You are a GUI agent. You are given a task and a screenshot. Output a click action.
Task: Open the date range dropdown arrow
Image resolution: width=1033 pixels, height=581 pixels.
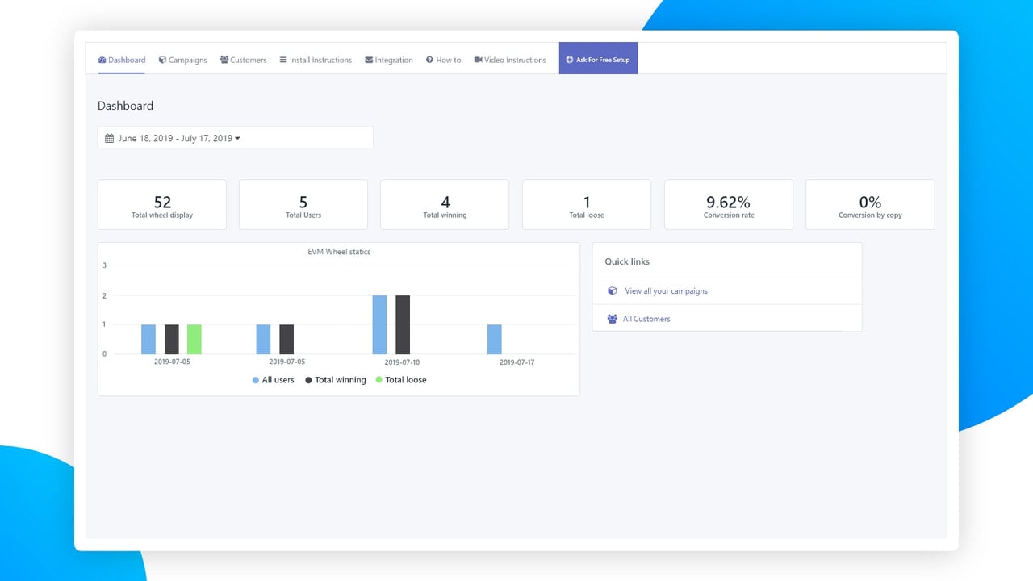point(237,138)
